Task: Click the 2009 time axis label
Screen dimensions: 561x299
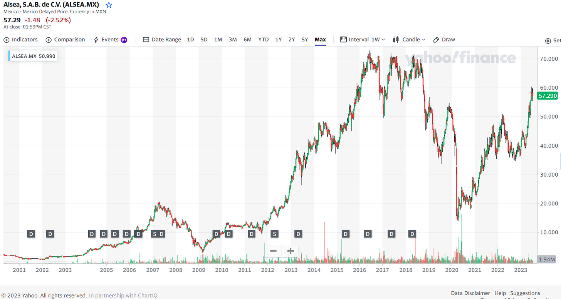Action: point(198,270)
